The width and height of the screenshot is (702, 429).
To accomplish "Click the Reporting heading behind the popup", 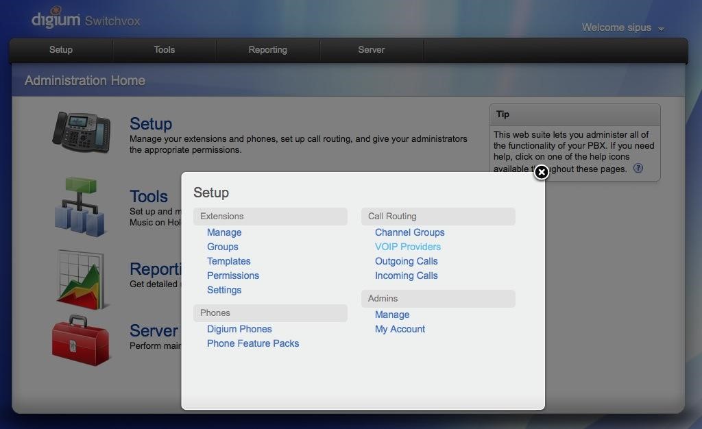I will coord(156,269).
